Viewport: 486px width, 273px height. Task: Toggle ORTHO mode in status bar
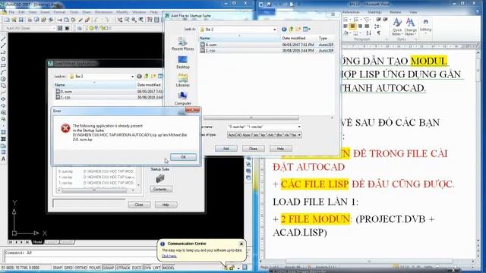80,268
